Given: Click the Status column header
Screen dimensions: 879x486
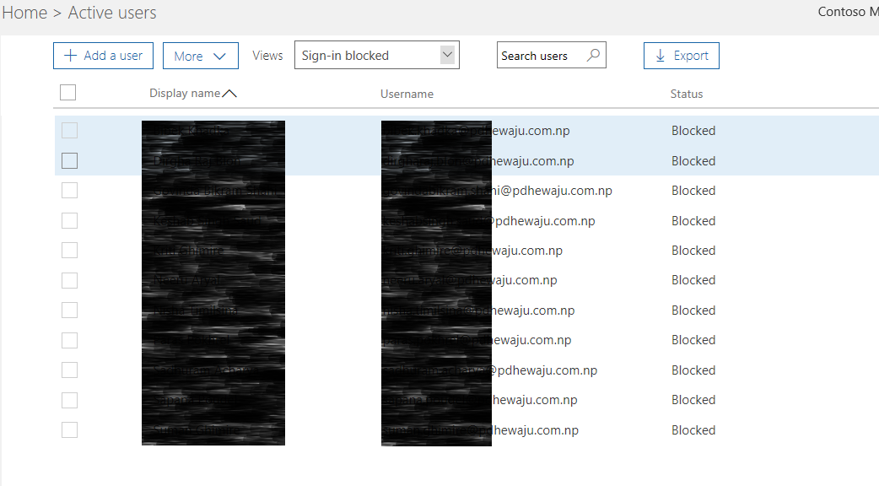Looking at the screenshot, I should click(686, 94).
